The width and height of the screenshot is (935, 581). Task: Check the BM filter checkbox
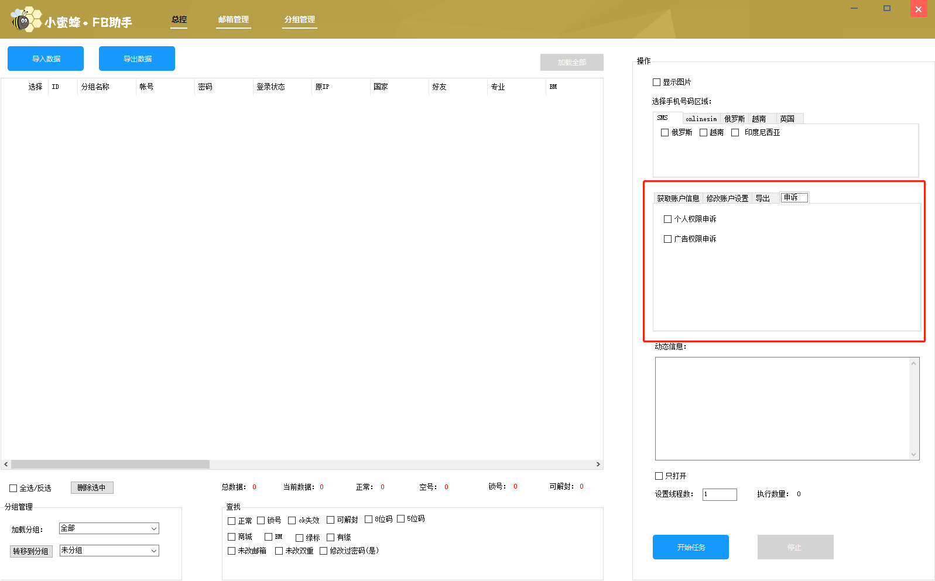pyautogui.click(x=269, y=537)
